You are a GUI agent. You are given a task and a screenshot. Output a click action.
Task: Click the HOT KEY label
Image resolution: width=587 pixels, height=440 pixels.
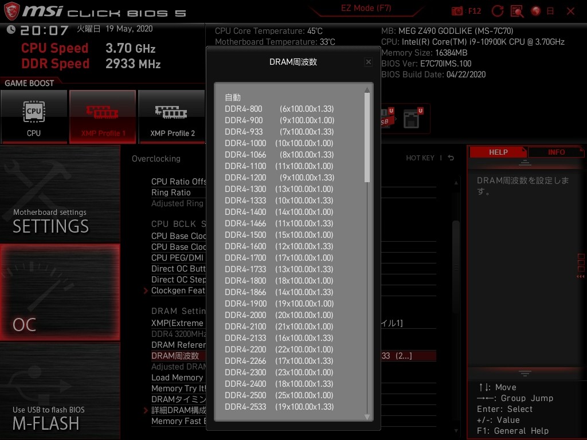(420, 158)
